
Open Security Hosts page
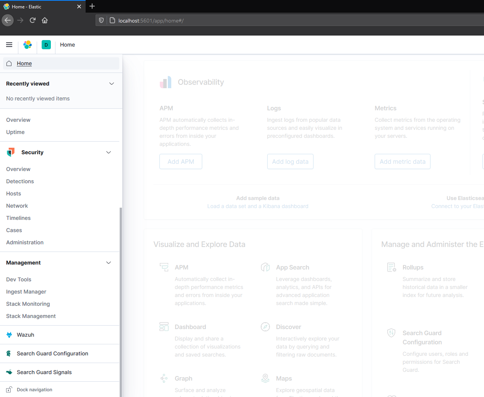tap(13, 194)
